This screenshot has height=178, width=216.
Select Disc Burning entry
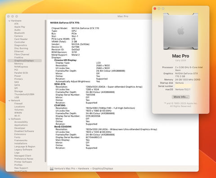(21, 48)
